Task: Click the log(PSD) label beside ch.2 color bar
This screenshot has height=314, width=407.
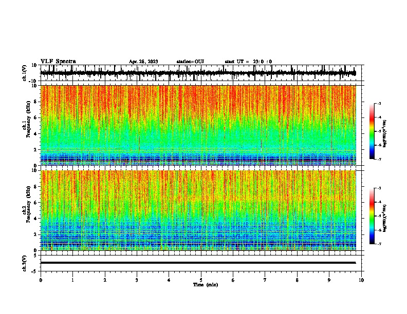Action: tap(384, 219)
